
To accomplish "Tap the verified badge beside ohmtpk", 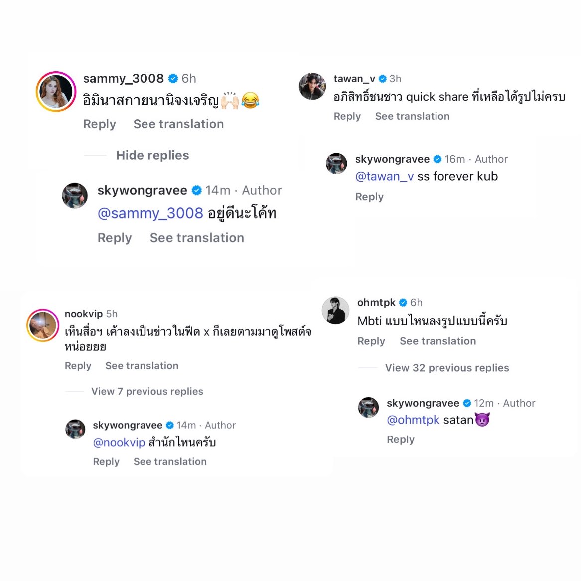I will [x=403, y=303].
